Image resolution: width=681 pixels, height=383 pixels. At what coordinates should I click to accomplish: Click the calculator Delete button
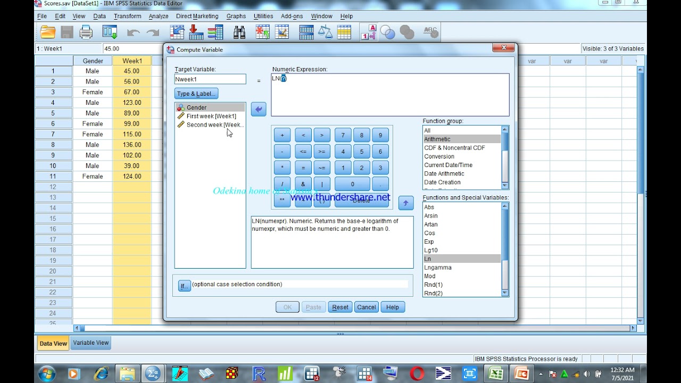tap(361, 201)
